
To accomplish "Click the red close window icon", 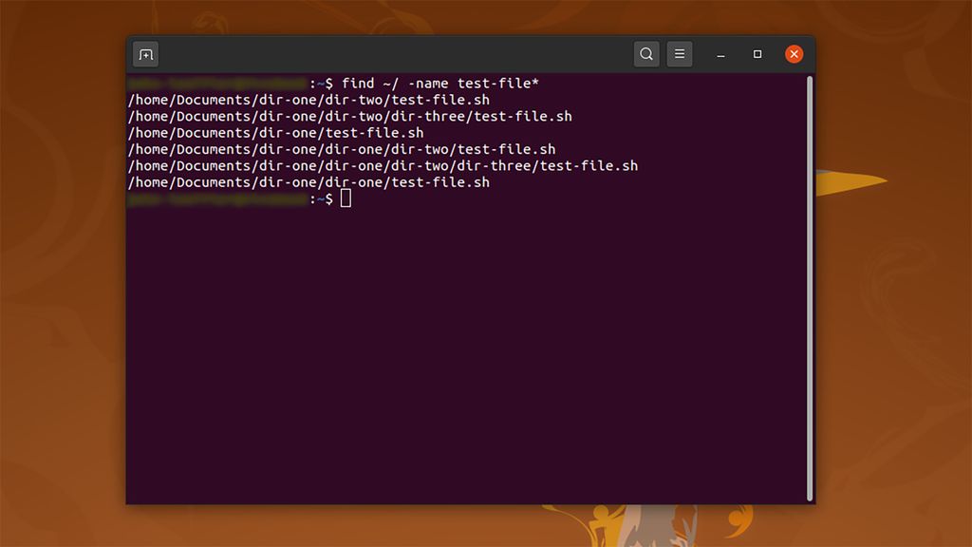I will pos(794,54).
